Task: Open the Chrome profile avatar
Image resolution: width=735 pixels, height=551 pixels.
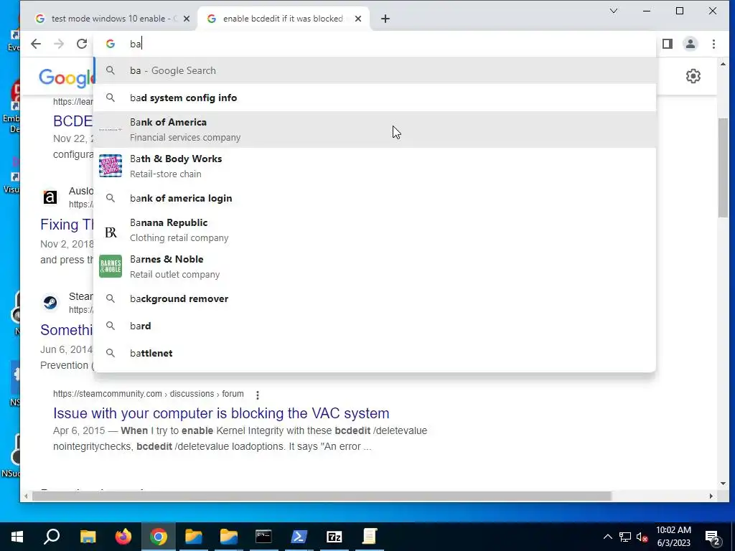Action: (690, 44)
